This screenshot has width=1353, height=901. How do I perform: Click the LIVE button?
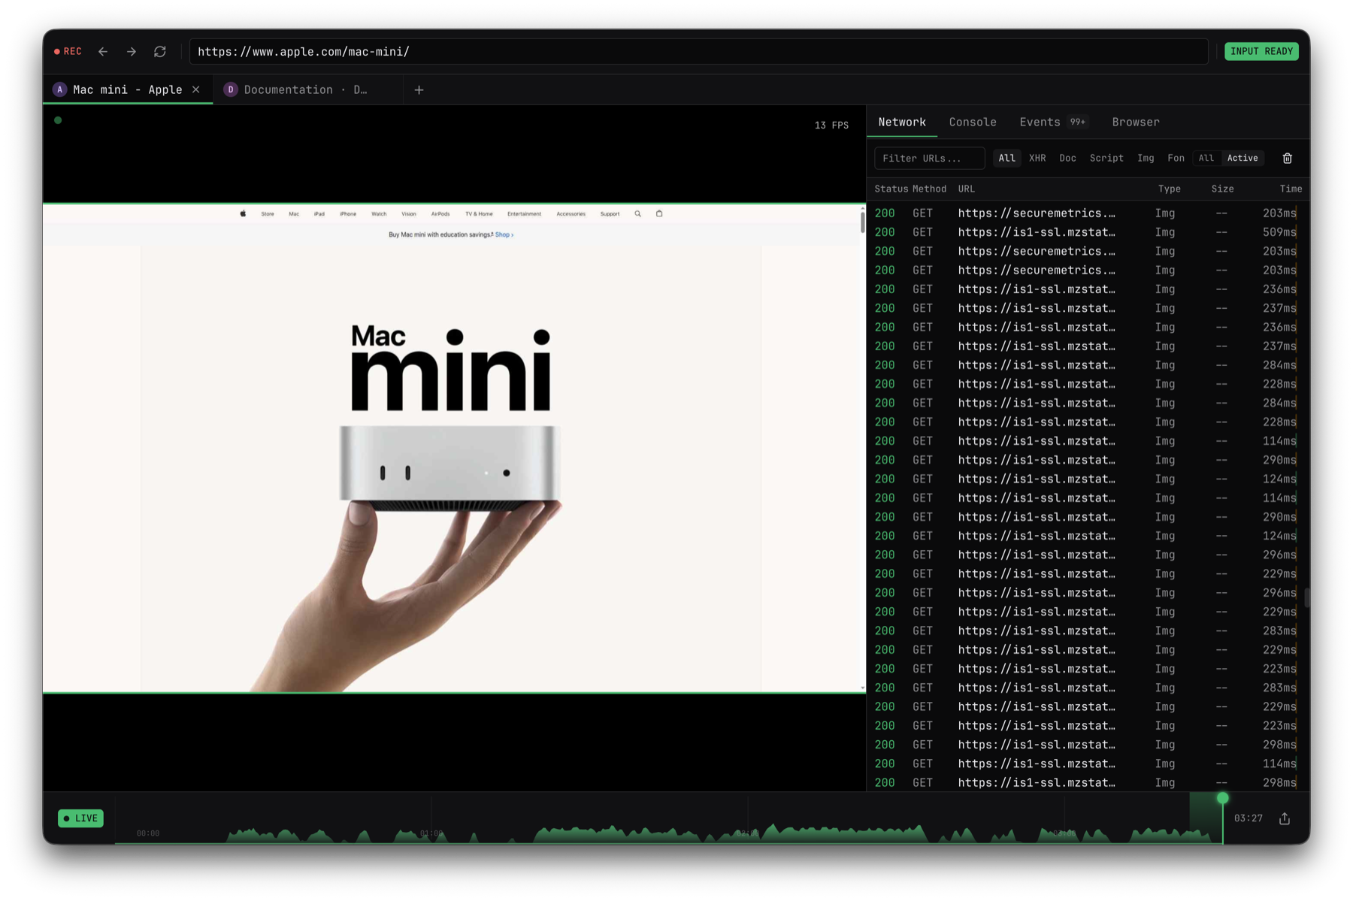80,818
